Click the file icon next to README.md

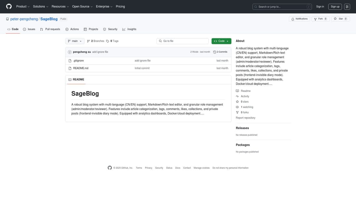(70, 68)
